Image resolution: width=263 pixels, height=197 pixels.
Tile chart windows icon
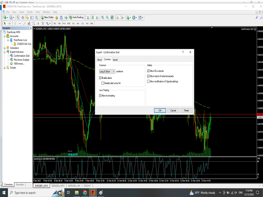tap(112, 17)
